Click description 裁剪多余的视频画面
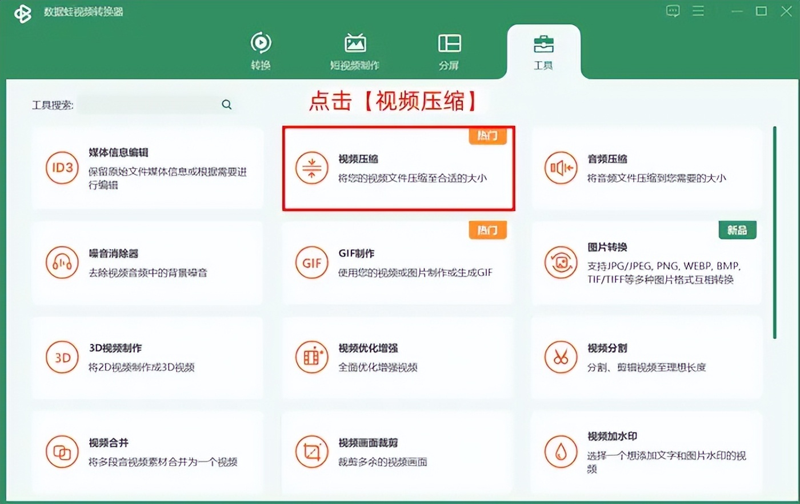The image size is (800, 504). coord(383,462)
